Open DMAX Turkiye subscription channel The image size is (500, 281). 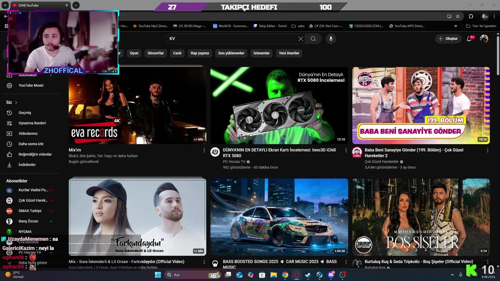[x=31, y=211]
